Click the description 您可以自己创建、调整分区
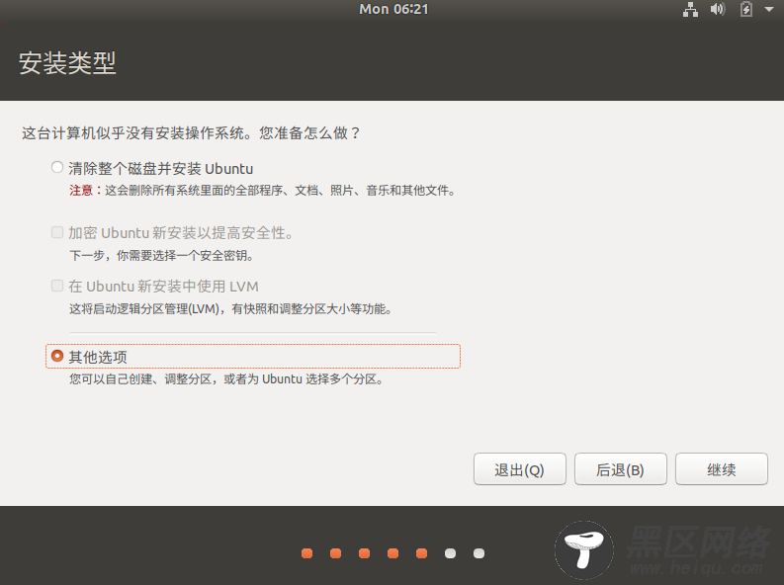 point(226,379)
